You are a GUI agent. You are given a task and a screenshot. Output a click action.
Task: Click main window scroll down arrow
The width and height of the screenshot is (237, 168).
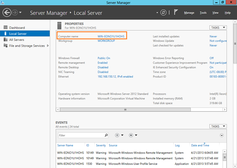(235, 166)
